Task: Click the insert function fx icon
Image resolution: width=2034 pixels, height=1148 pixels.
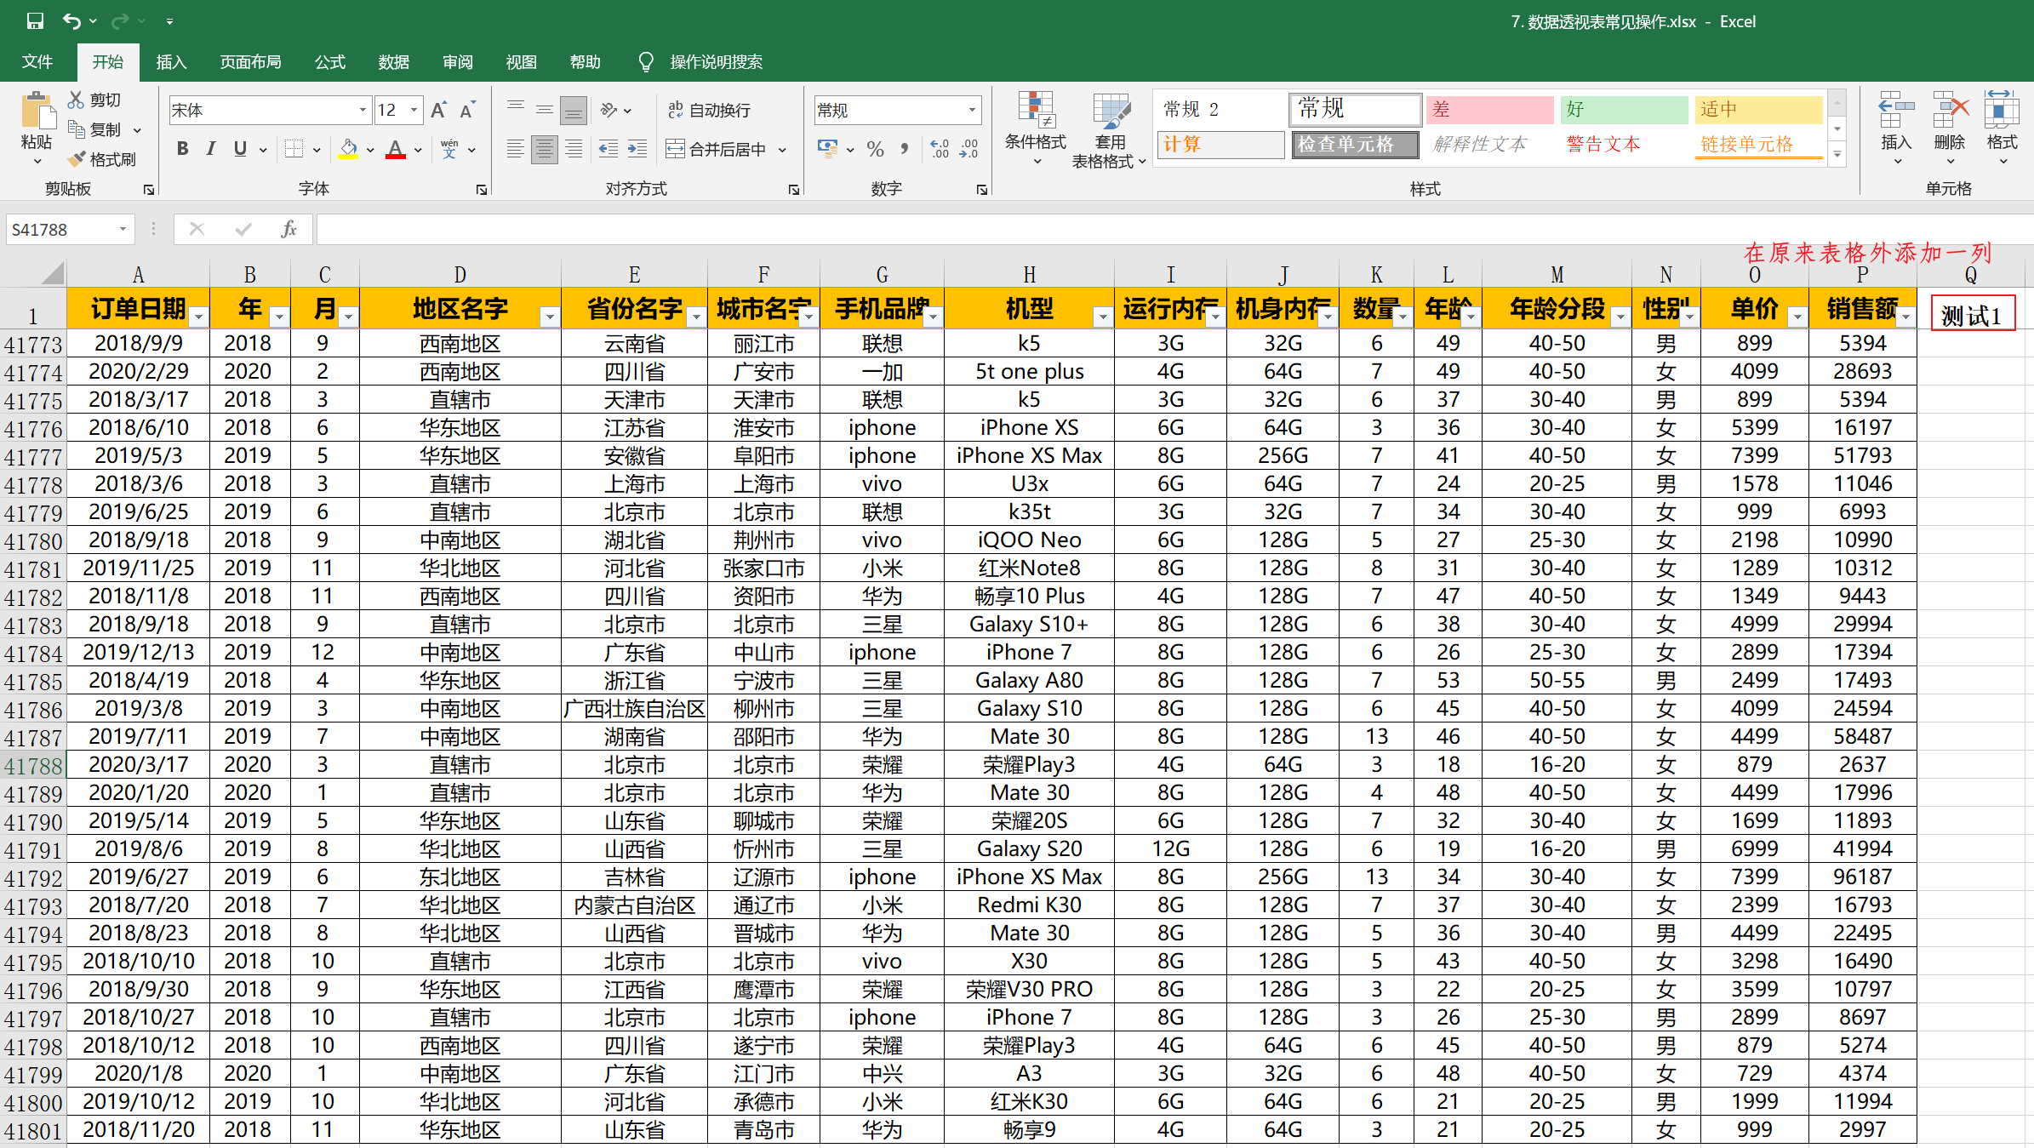Action: tap(289, 229)
